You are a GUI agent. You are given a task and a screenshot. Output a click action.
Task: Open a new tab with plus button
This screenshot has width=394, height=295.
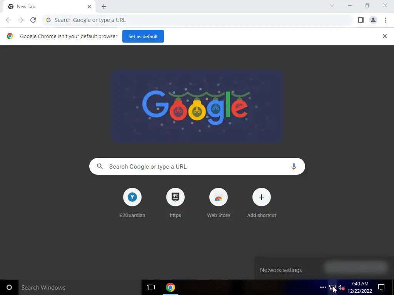[x=104, y=7]
